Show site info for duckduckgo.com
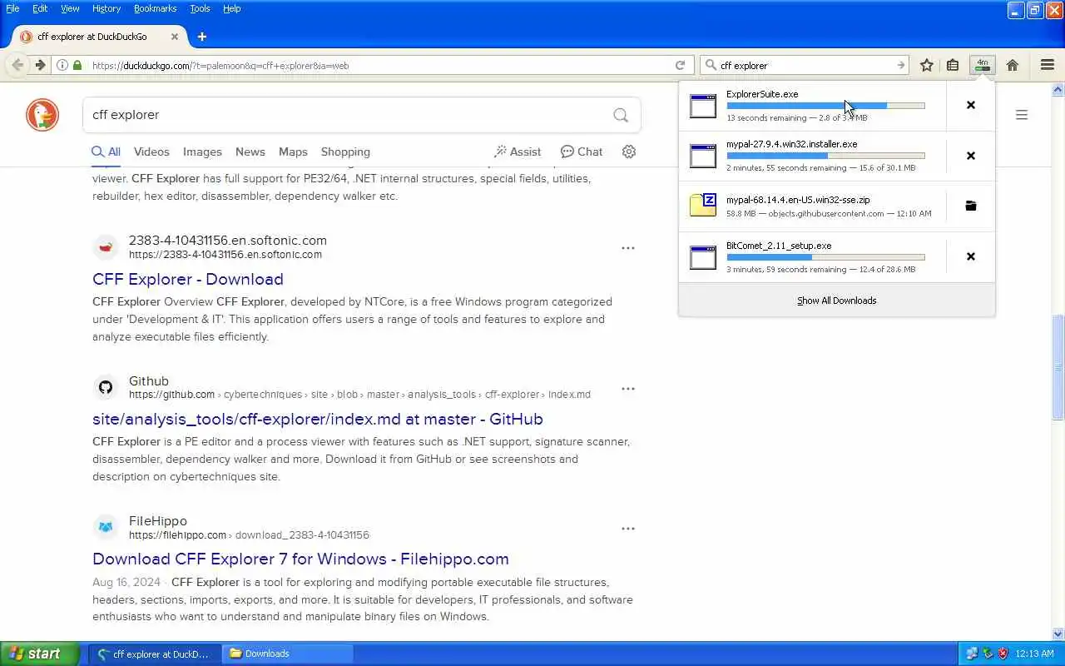Viewport: 1065px width, 666px height. click(62, 65)
